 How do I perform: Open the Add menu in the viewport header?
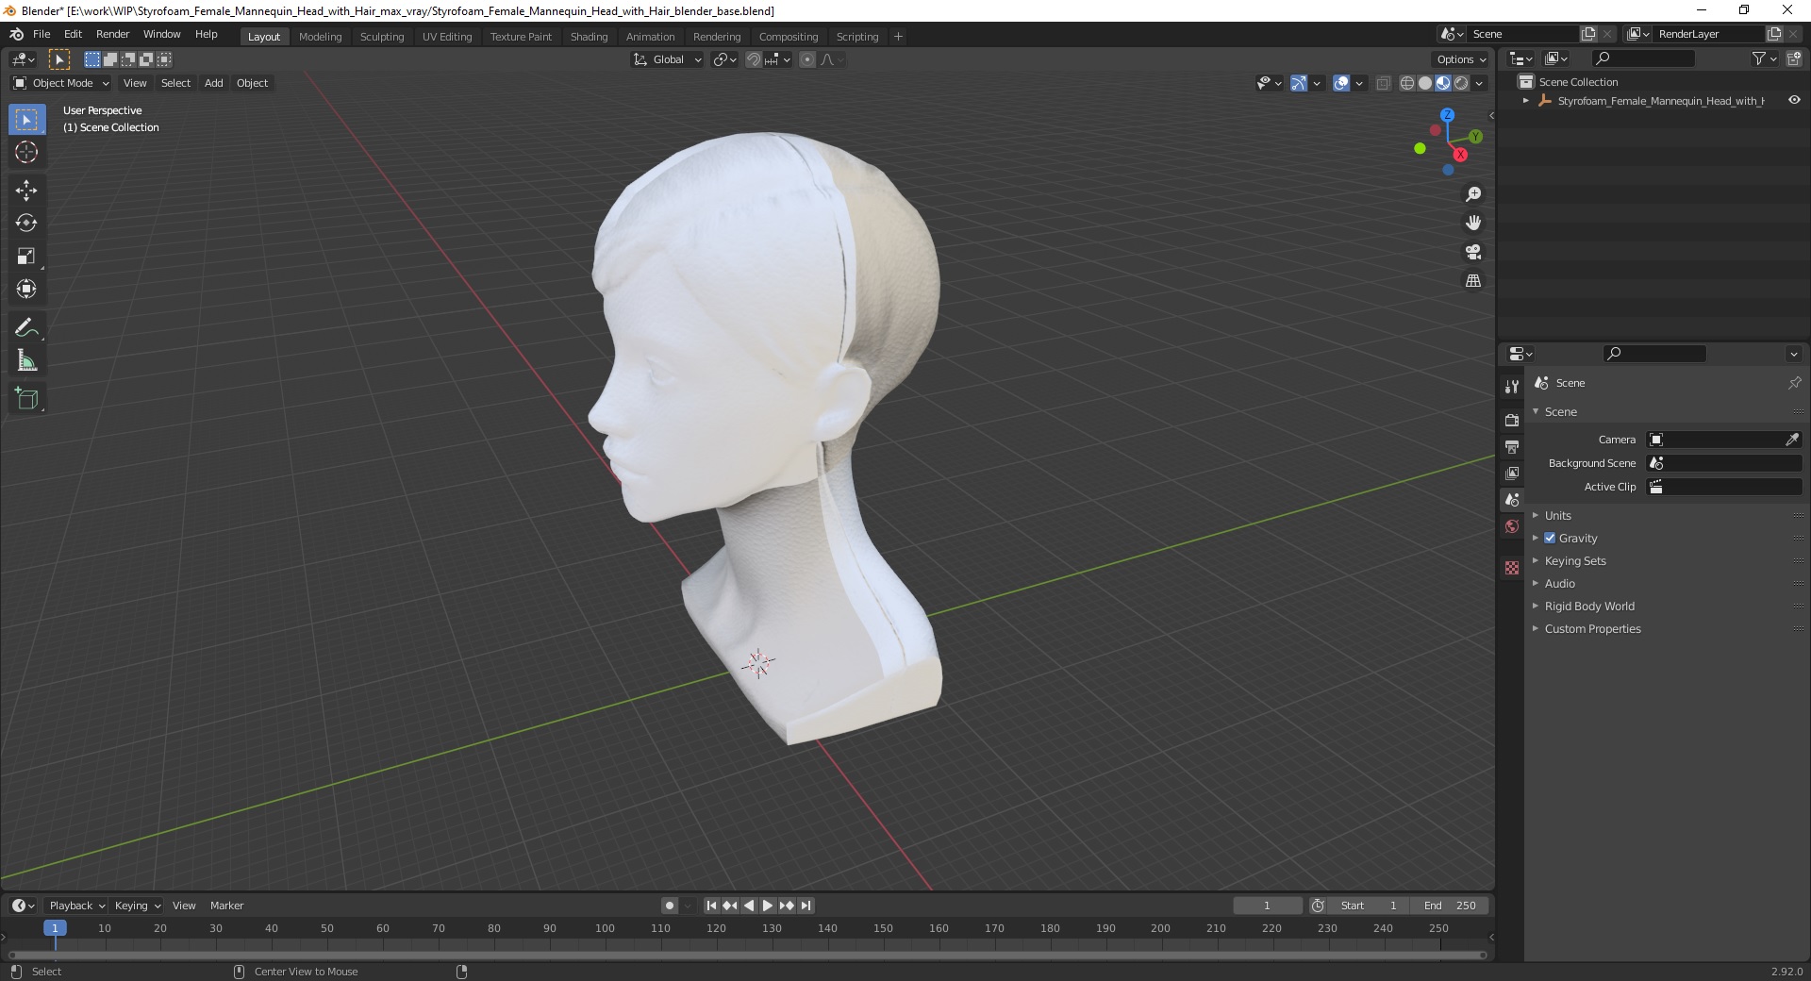(214, 83)
